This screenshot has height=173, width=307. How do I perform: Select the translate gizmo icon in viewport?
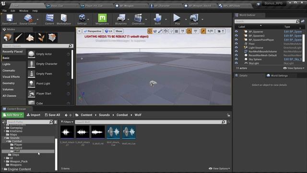click(150, 31)
